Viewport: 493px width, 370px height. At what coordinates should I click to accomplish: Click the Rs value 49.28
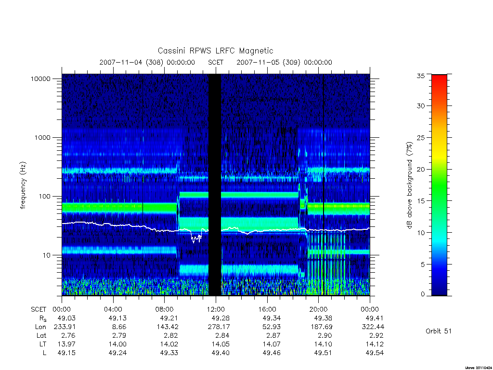(220, 318)
